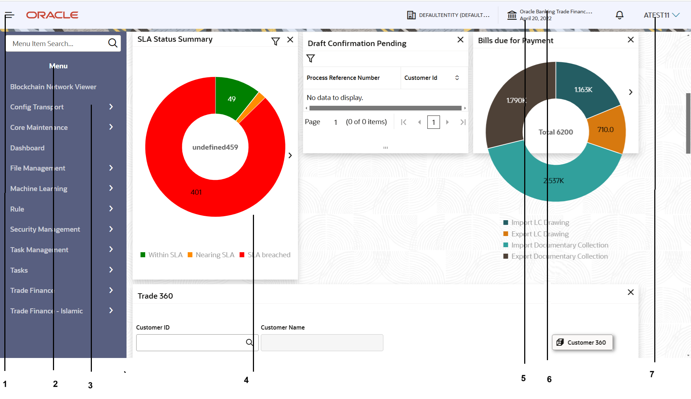Toggle Import LC Drawing legend item
The image size is (691, 399).
pos(536,222)
